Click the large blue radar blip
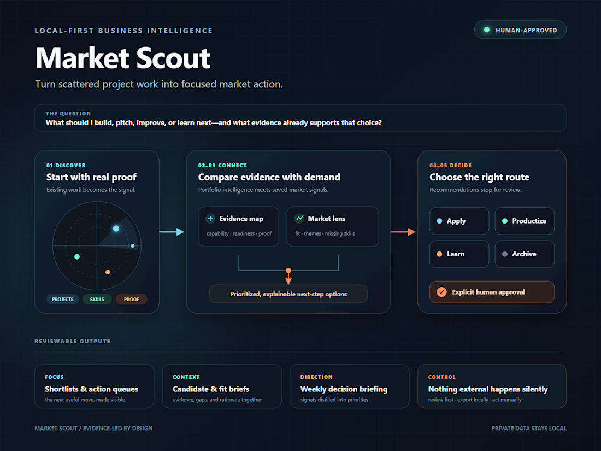This screenshot has width=601, height=451. click(x=116, y=229)
